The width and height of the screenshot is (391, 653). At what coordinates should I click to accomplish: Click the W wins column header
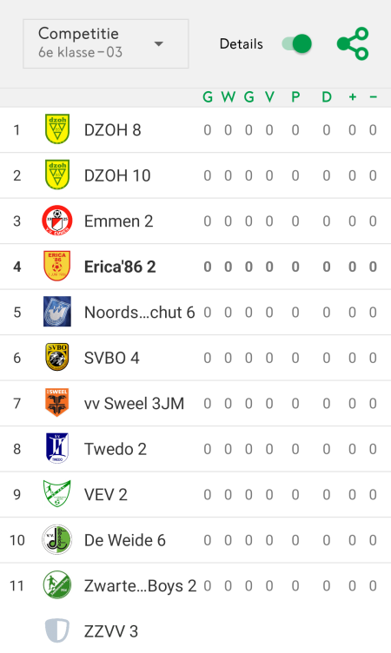click(x=228, y=97)
